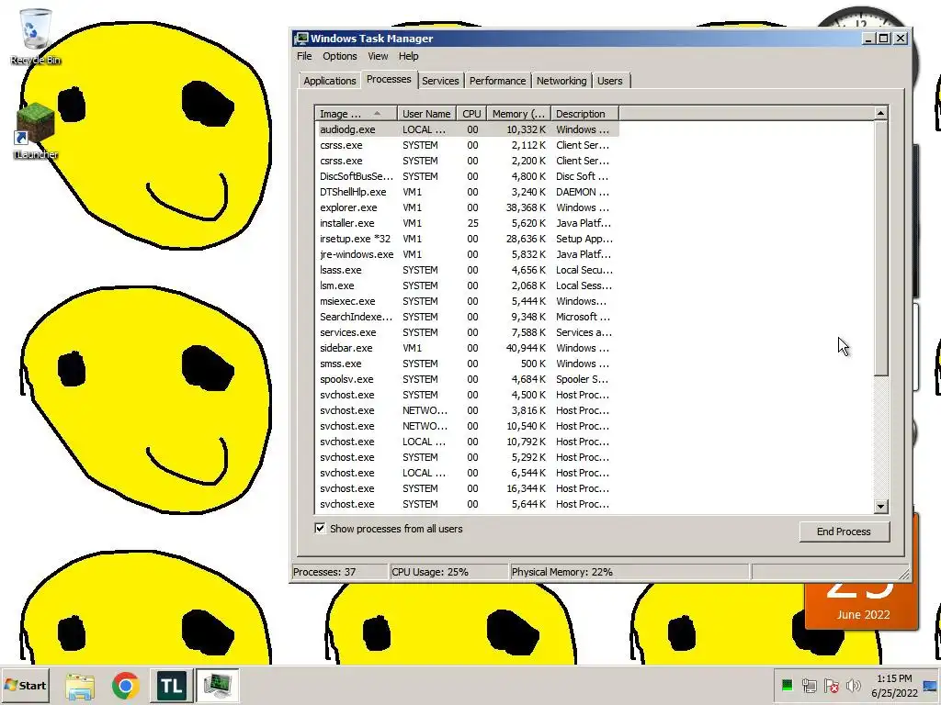This screenshot has height=705, width=941.
Task: Open the View menu
Action: [x=378, y=56]
